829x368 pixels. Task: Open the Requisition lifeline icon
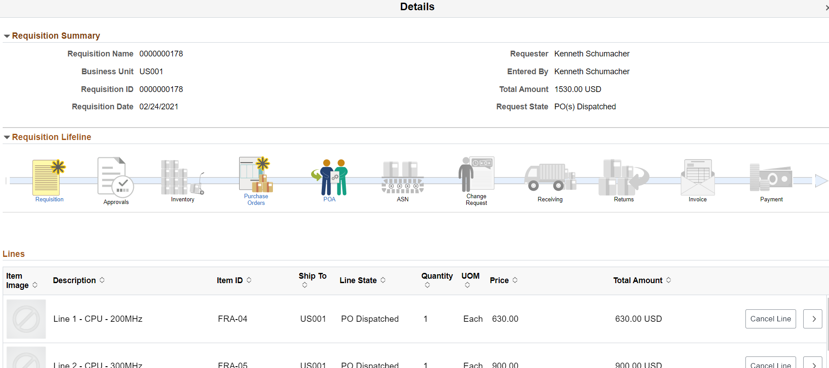click(49, 177)
